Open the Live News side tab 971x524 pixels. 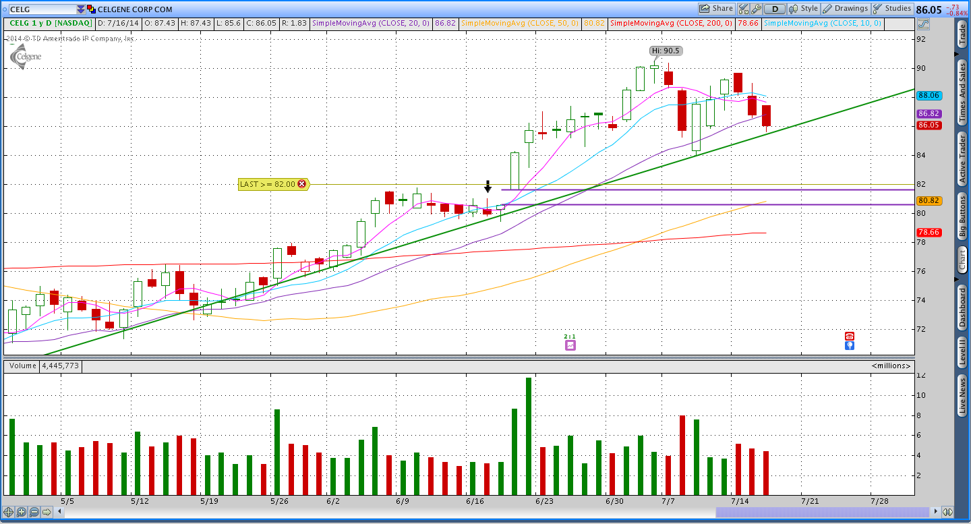point(962,396)
